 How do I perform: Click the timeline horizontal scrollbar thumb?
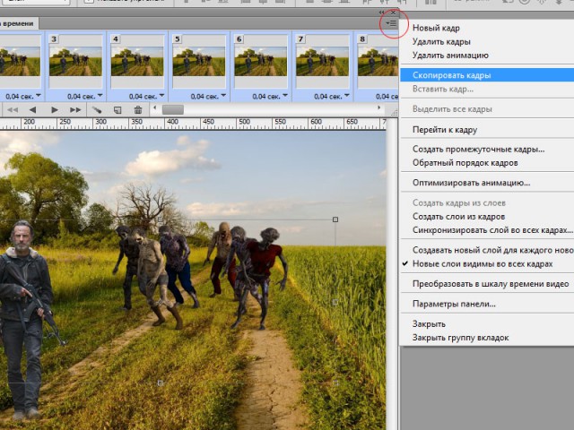click(173, 109)
